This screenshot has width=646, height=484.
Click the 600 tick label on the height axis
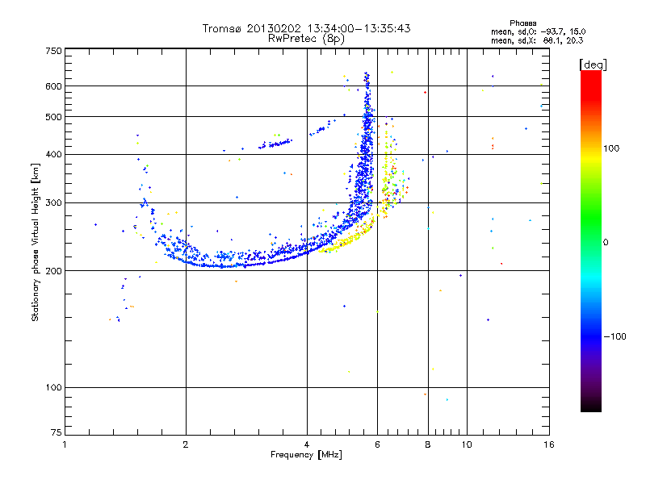53,86
